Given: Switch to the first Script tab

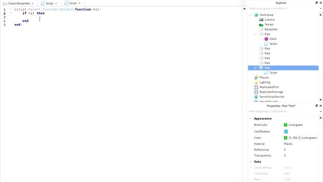Looking at the screenshot, I should (x=49, y=4).
